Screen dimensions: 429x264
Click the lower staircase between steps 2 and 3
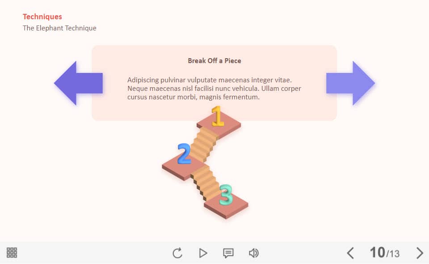click(x=206, y=183)
